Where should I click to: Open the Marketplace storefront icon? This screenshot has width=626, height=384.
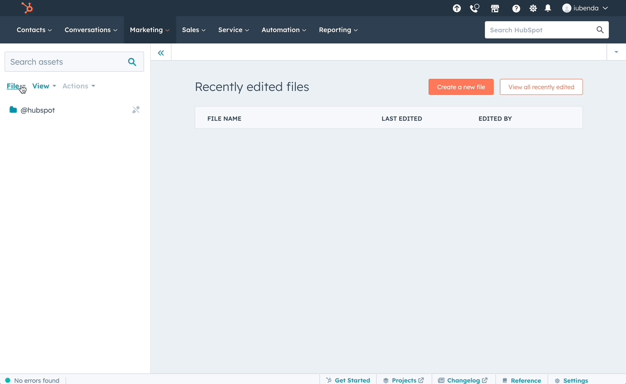[x=495, y=8]
